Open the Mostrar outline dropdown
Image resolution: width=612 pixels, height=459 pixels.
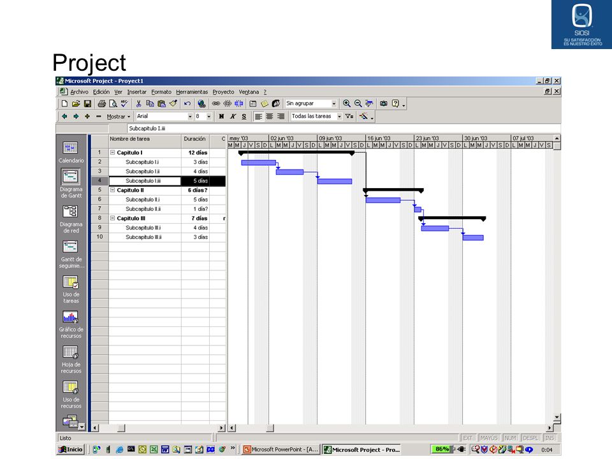click(x=119, y=116)
